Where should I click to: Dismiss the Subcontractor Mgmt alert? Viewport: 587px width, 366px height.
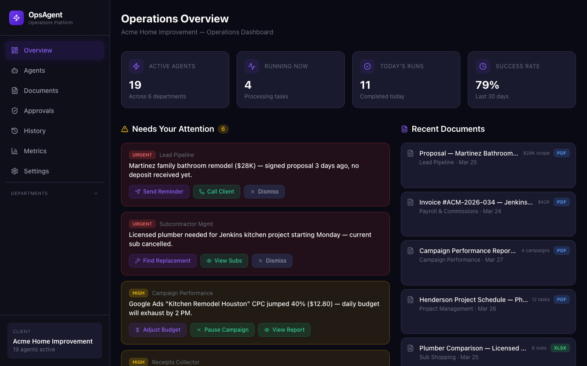point(272,261)
